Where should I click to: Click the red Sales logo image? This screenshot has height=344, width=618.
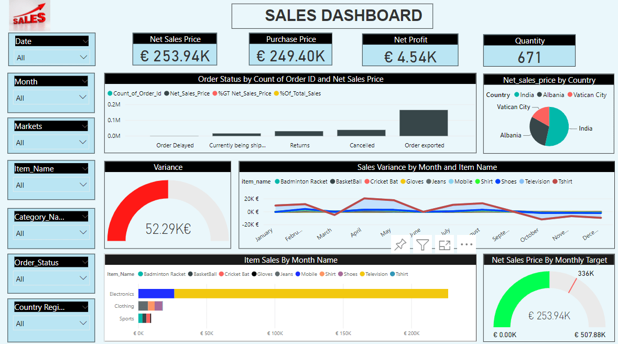pos(29,16)
